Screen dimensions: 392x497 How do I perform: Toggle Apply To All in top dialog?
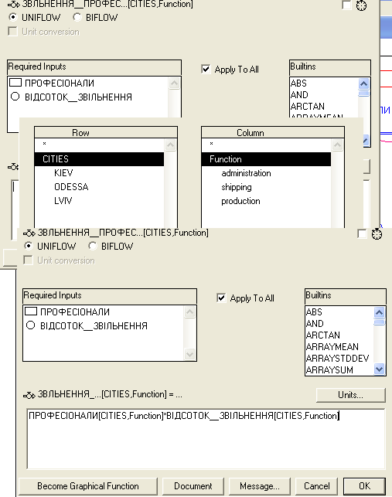pos(206,69)
